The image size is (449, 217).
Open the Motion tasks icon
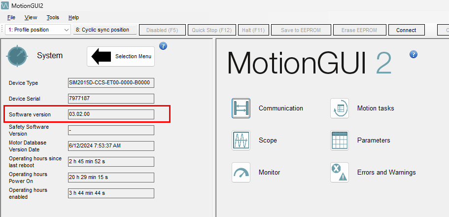click(x=340, y=108)
